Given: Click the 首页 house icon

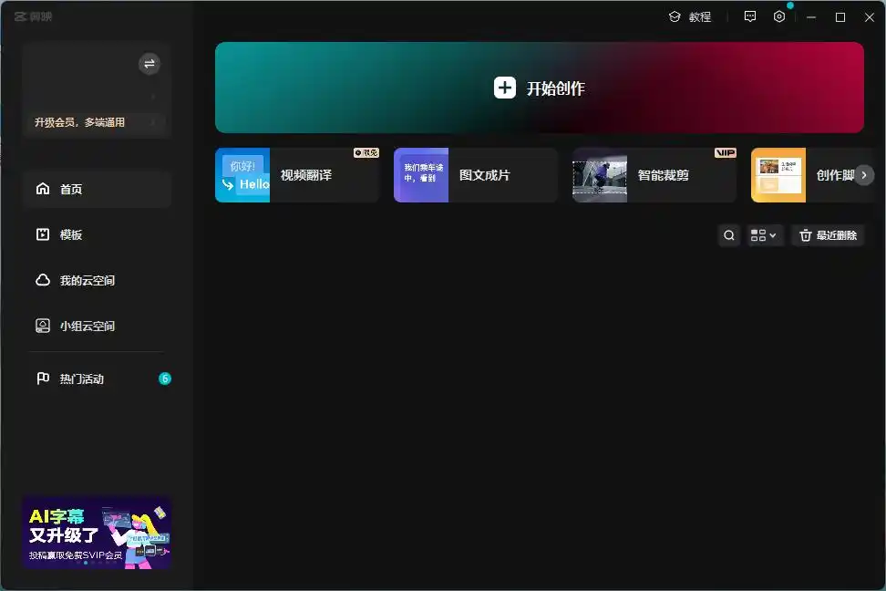Looking at the screenshot, I should click(x=43, y=189).
